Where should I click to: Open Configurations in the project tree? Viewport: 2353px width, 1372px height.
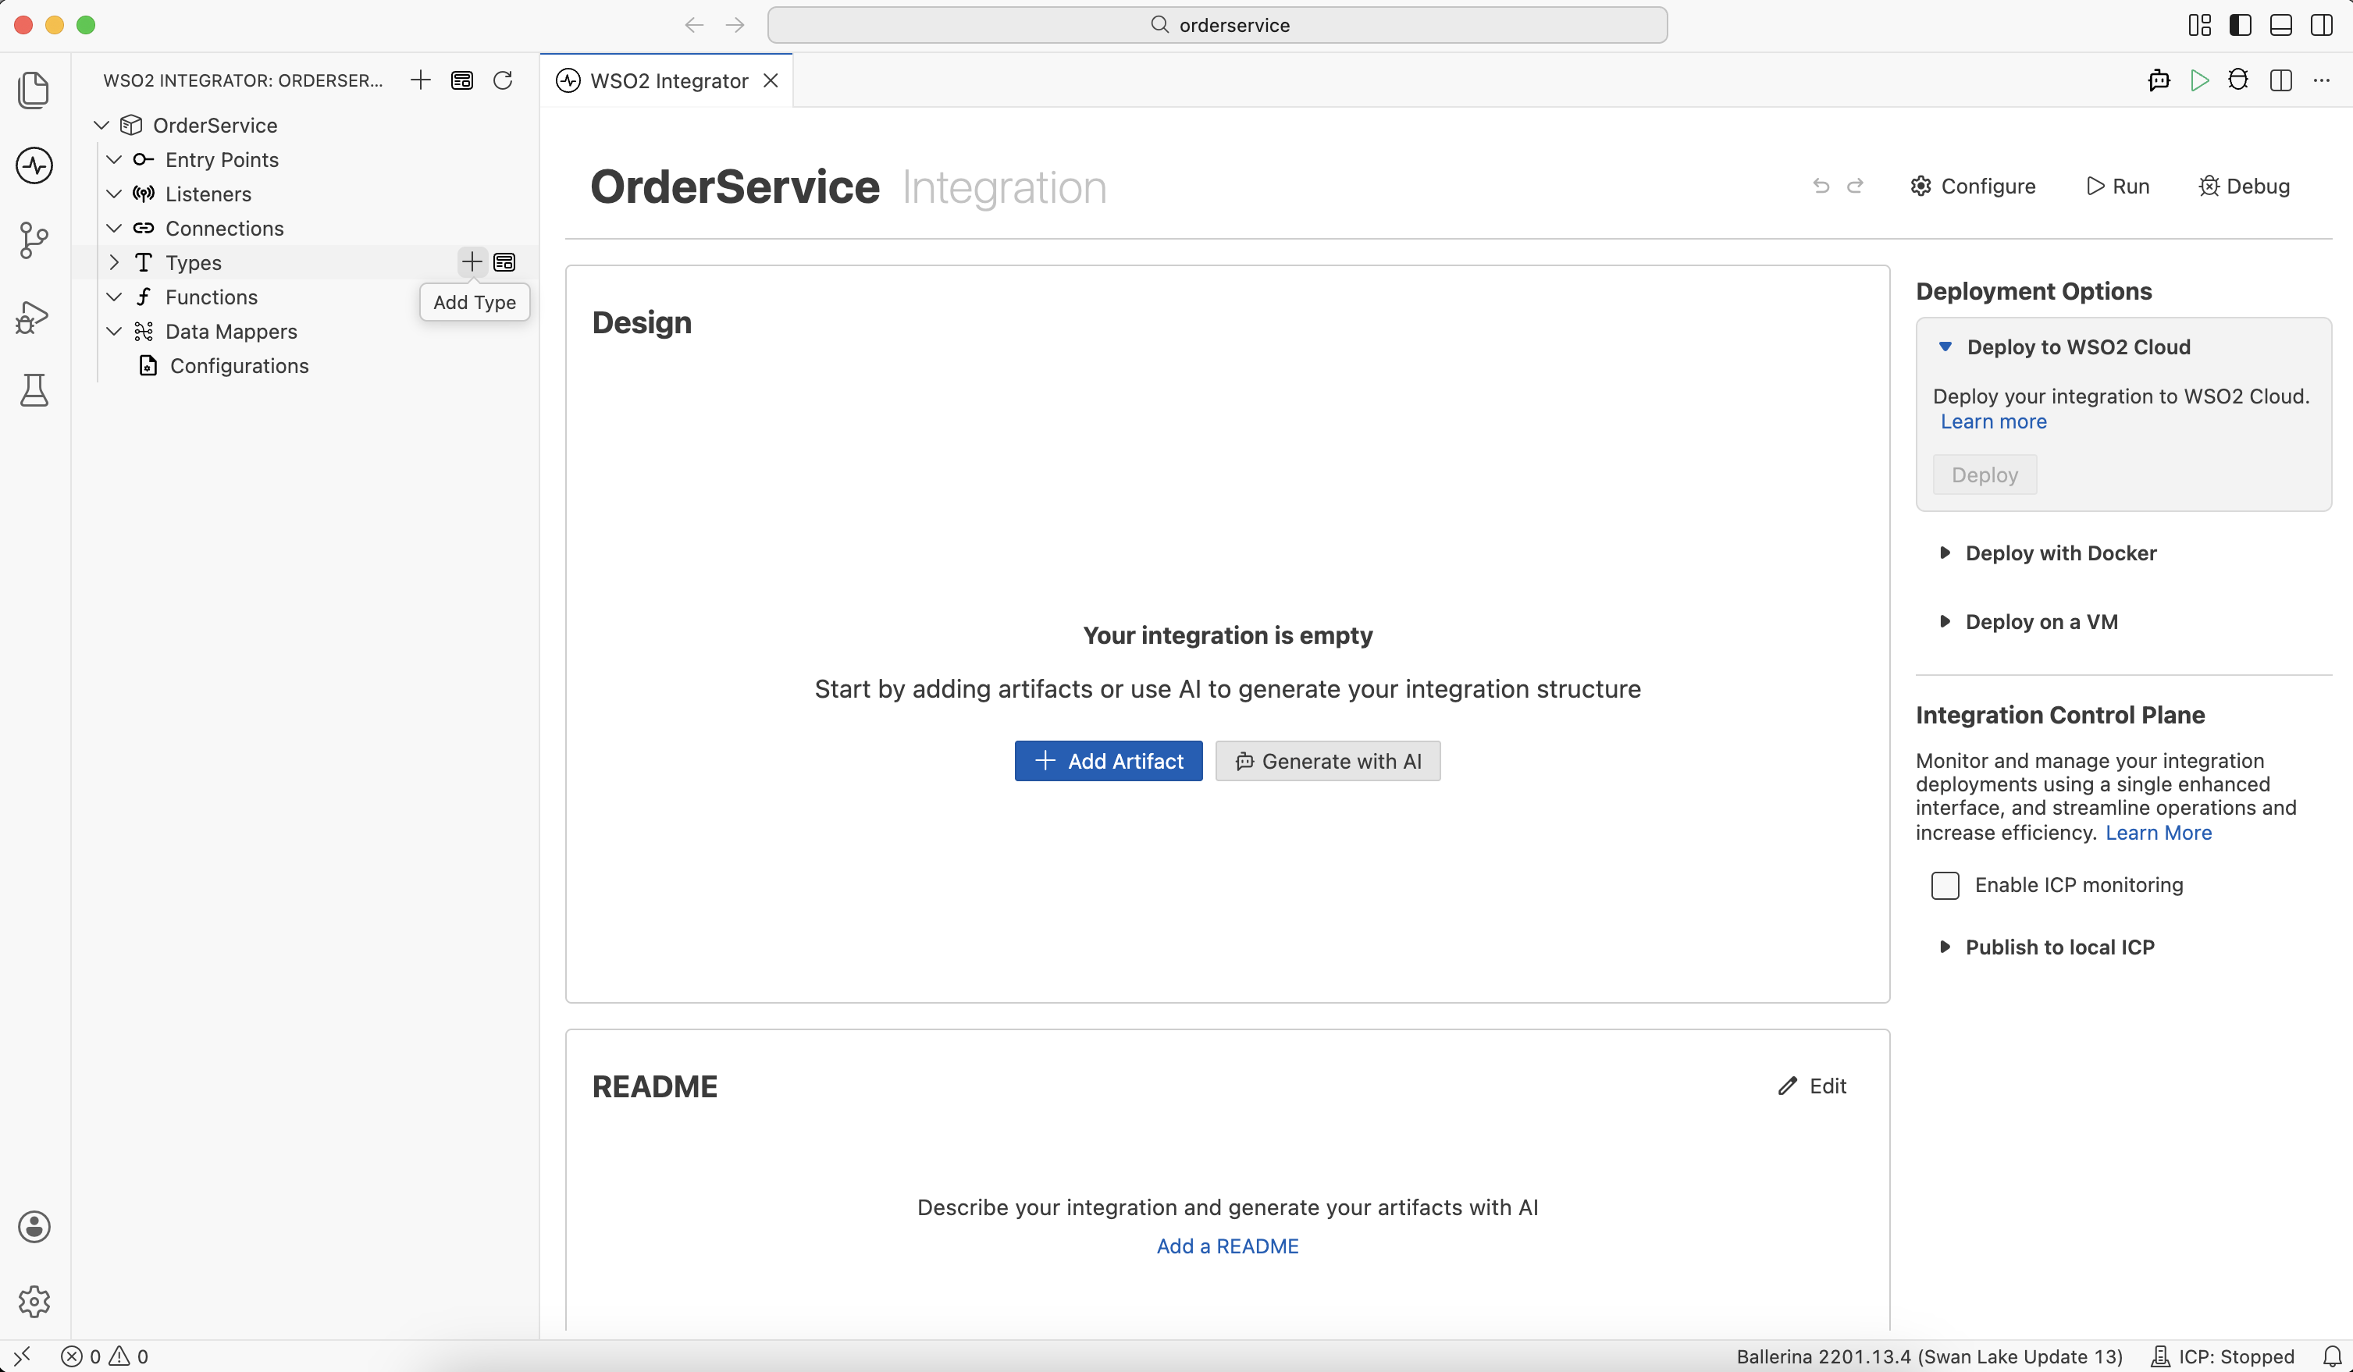(239, 366)
